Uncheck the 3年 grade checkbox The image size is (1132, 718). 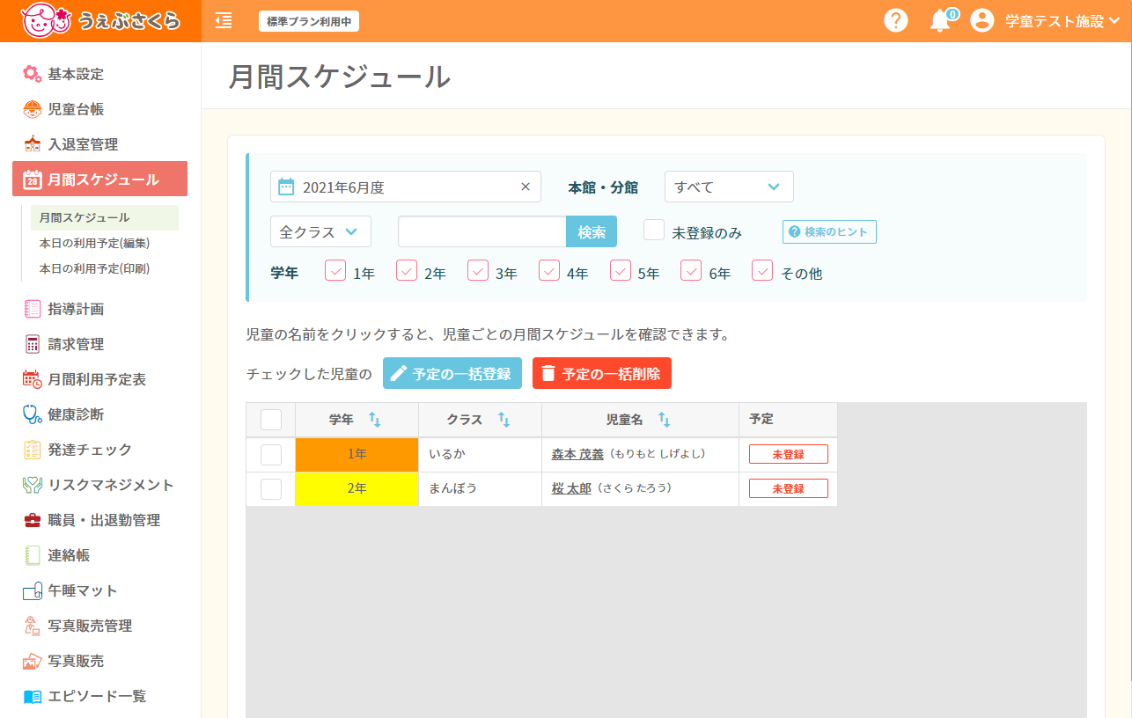pyautogui.click(x=478, y=270)
